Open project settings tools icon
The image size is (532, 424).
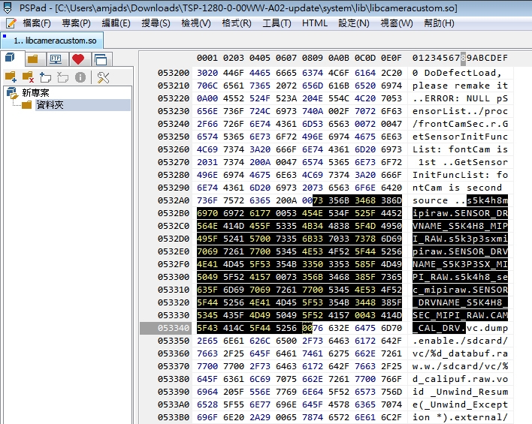click(x=103, y=77)
